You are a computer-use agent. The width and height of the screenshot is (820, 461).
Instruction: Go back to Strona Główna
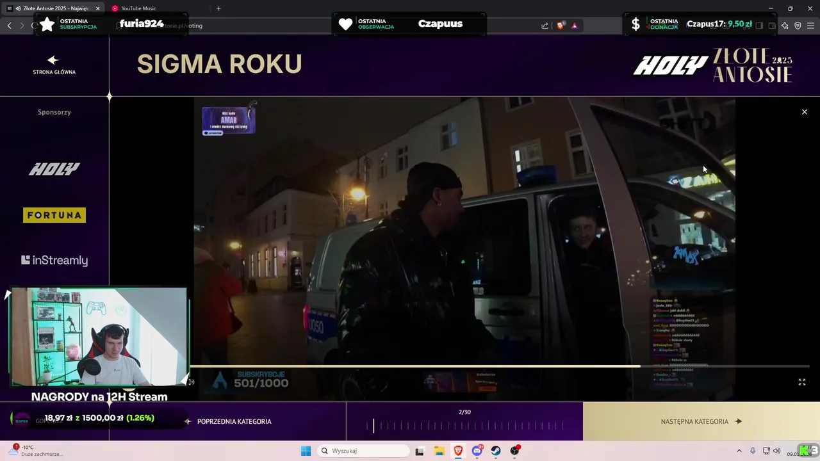54,65
